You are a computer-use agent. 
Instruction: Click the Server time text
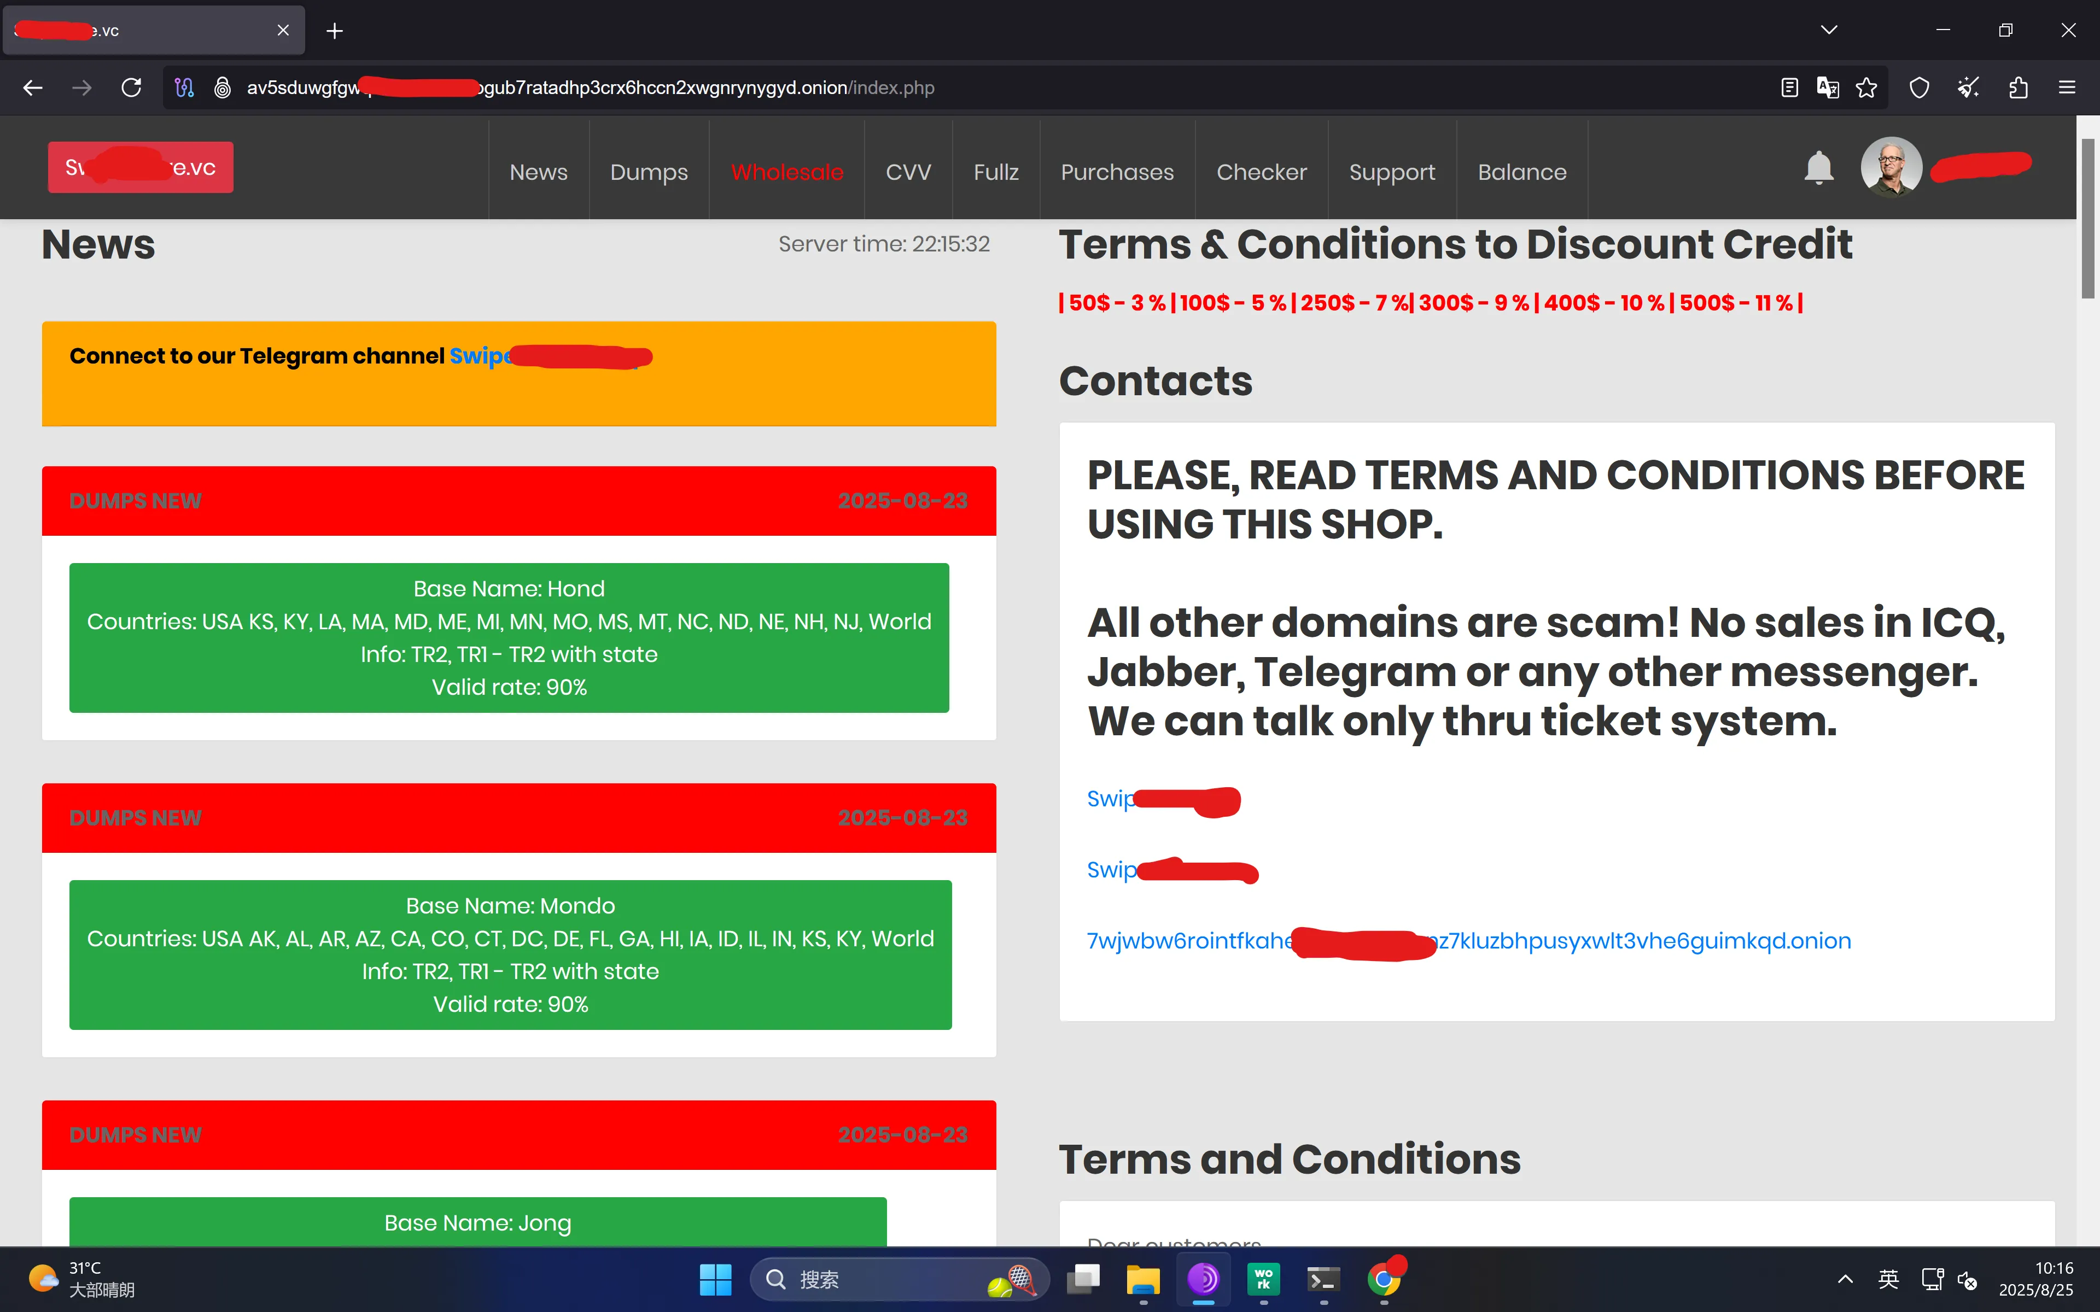pyautogui.click(x=883, y=244)
